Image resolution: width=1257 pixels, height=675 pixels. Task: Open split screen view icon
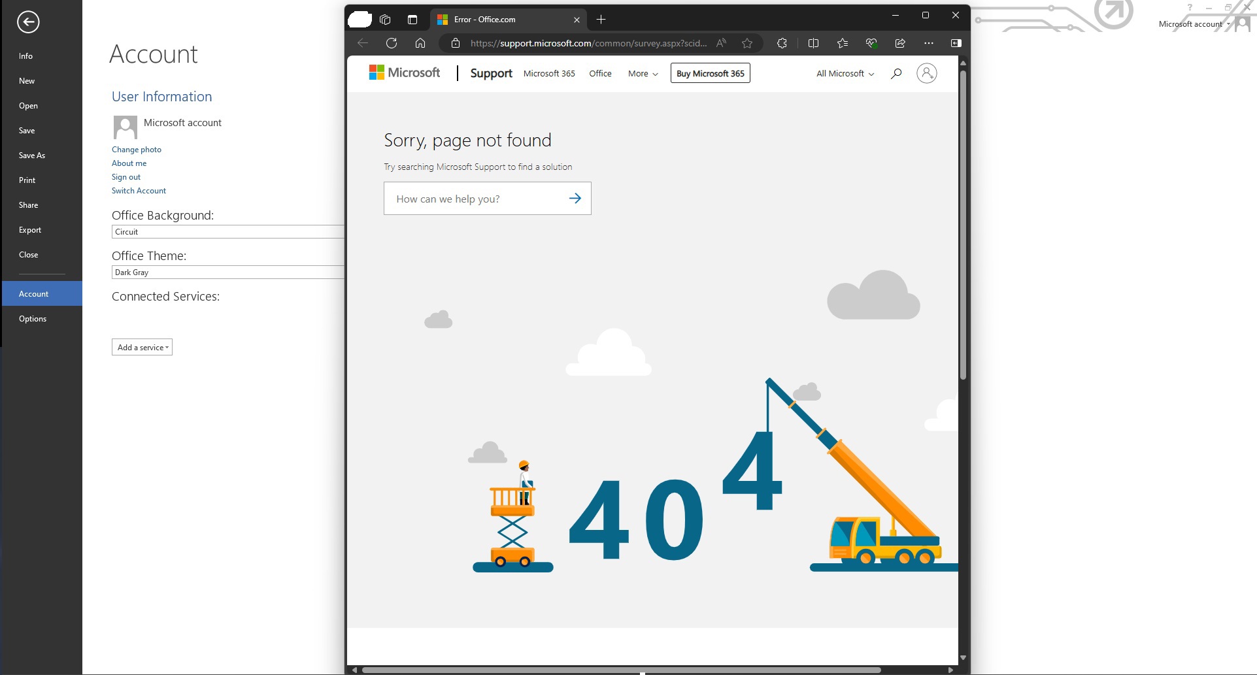pyautogui.click(x=813, y=43)
